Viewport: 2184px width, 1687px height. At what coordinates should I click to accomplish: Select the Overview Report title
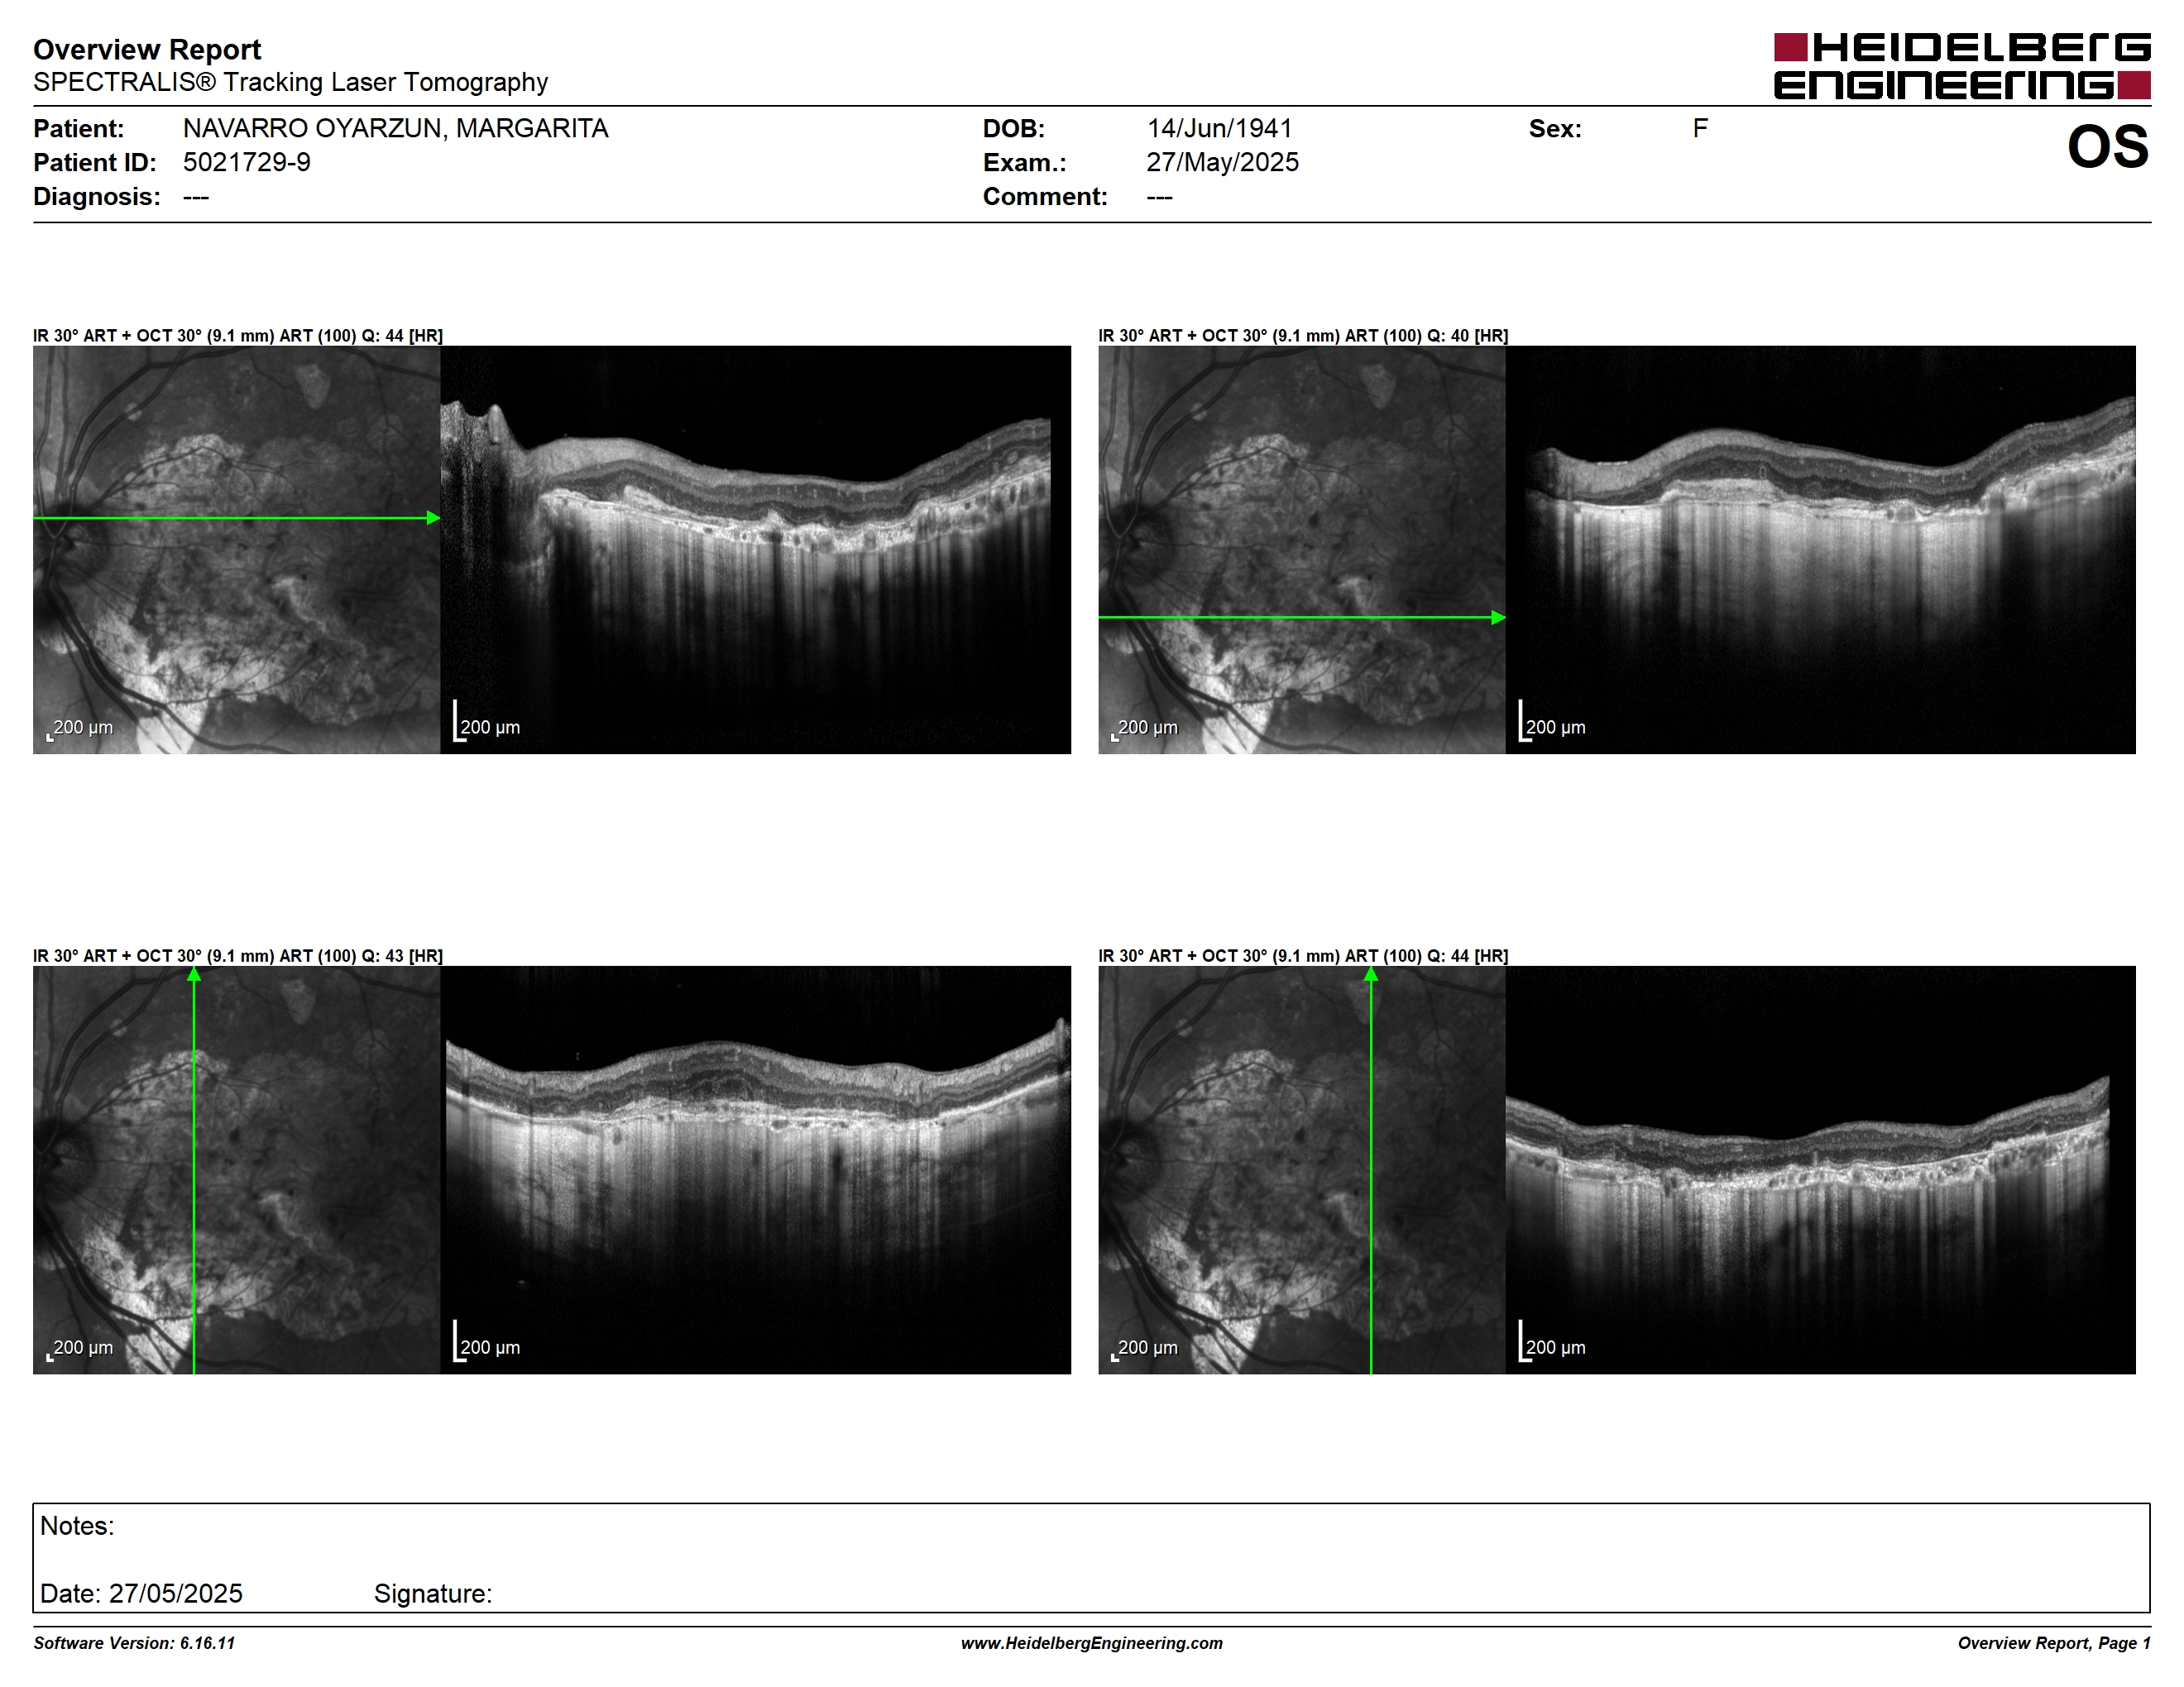(x=147, y=49)
